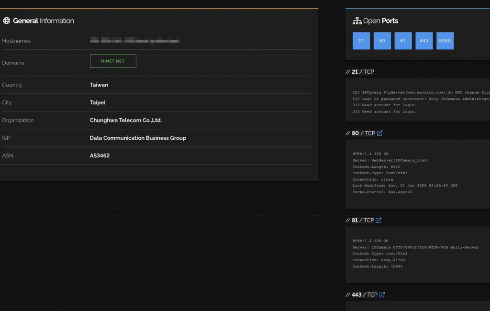490x311 pixels.
Task: Jump to port 81 badge
Action: [x=403, y=41]
